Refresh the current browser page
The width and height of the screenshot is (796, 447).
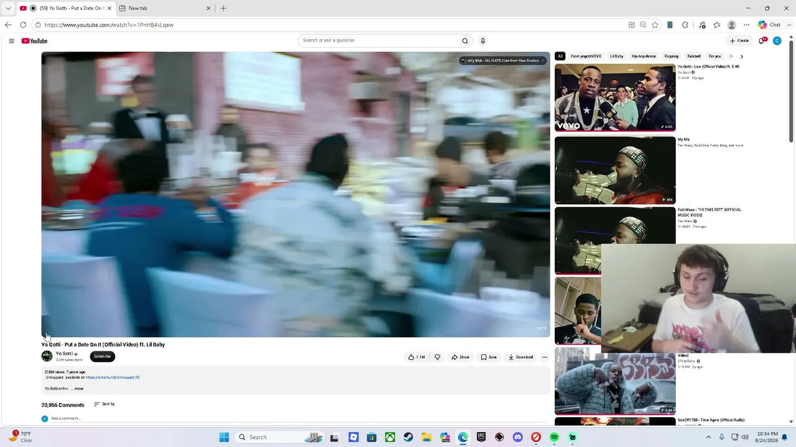click(23, 25)
